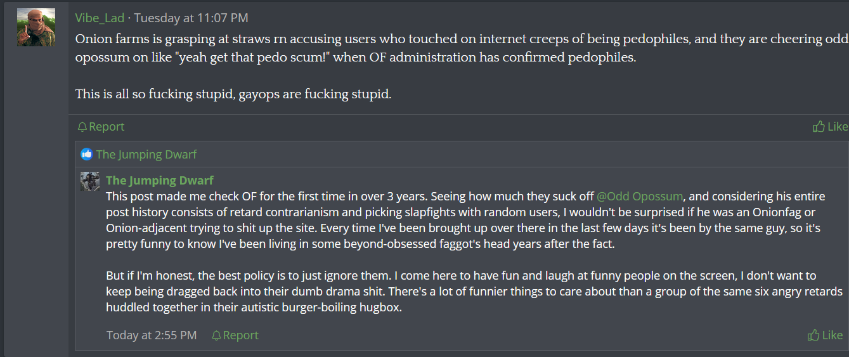Click the blue like reaction badge

pyautogui.click(x=87, y=154)
